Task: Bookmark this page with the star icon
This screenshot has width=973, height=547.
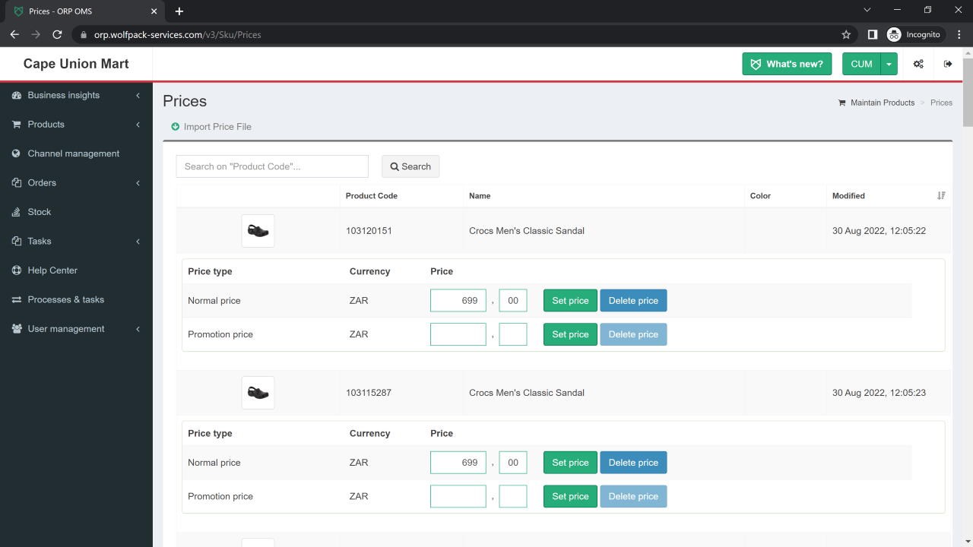Action: 846,34
